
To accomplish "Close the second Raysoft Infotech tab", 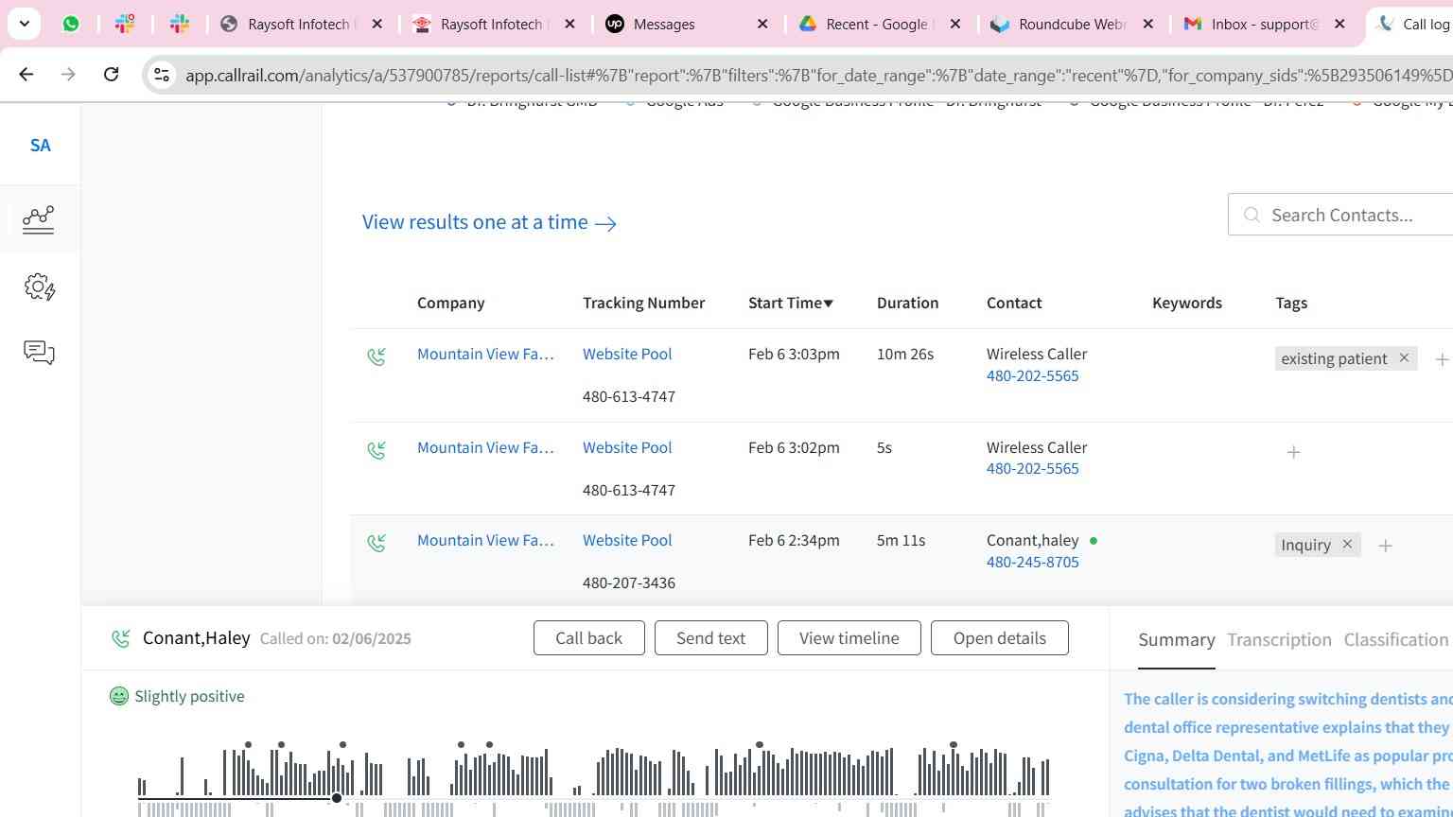I will 569,24.
